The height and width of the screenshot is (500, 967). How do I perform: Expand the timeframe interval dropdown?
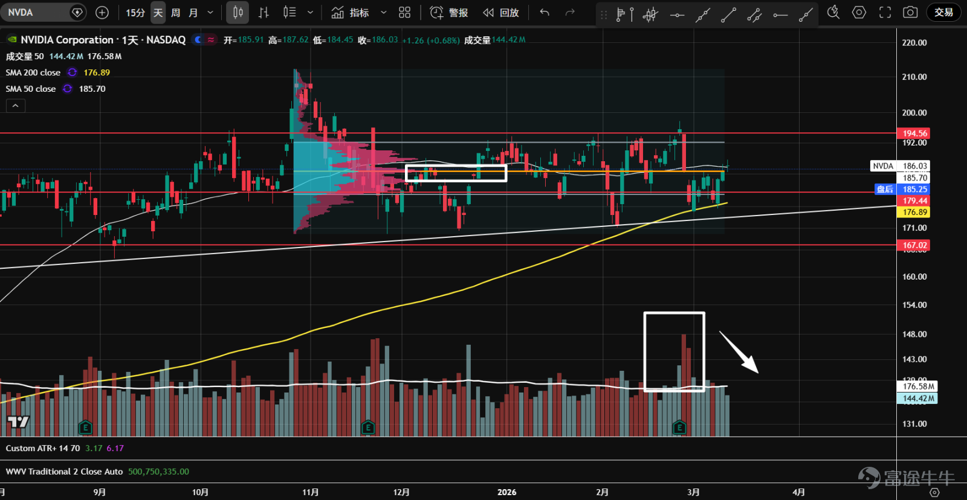[210, 12]
